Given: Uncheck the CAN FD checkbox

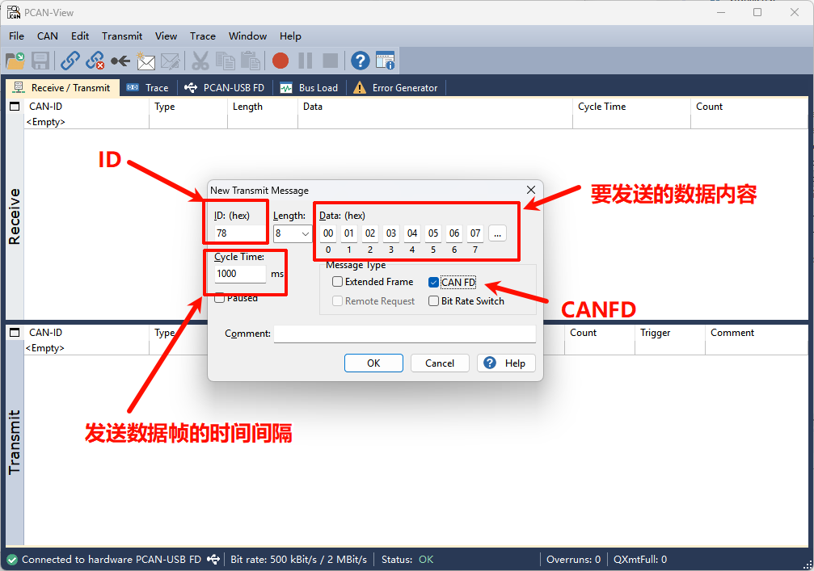Looking at the screenshot, I should [x=434, y=282].
